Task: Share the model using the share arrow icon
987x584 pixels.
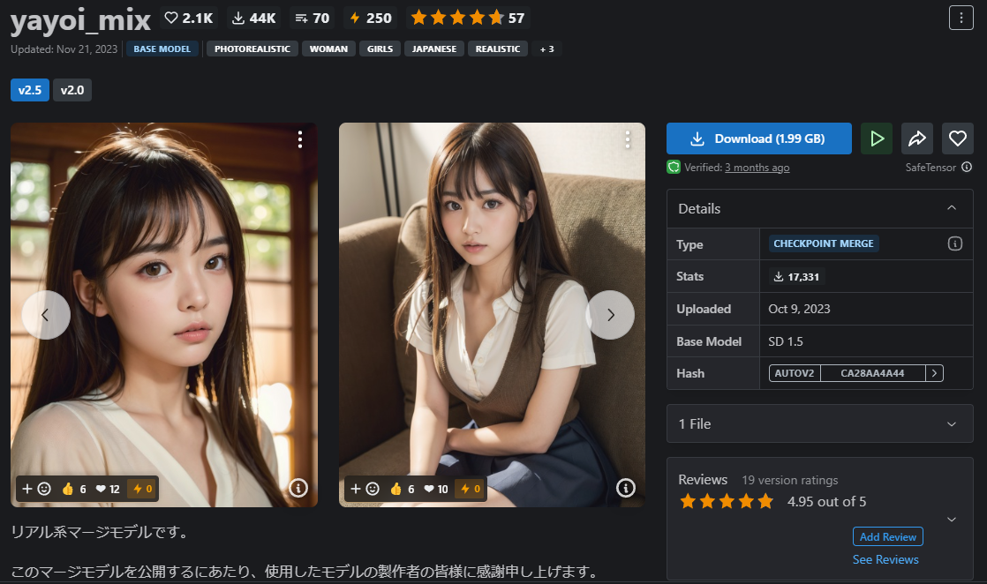Action: 916,139
